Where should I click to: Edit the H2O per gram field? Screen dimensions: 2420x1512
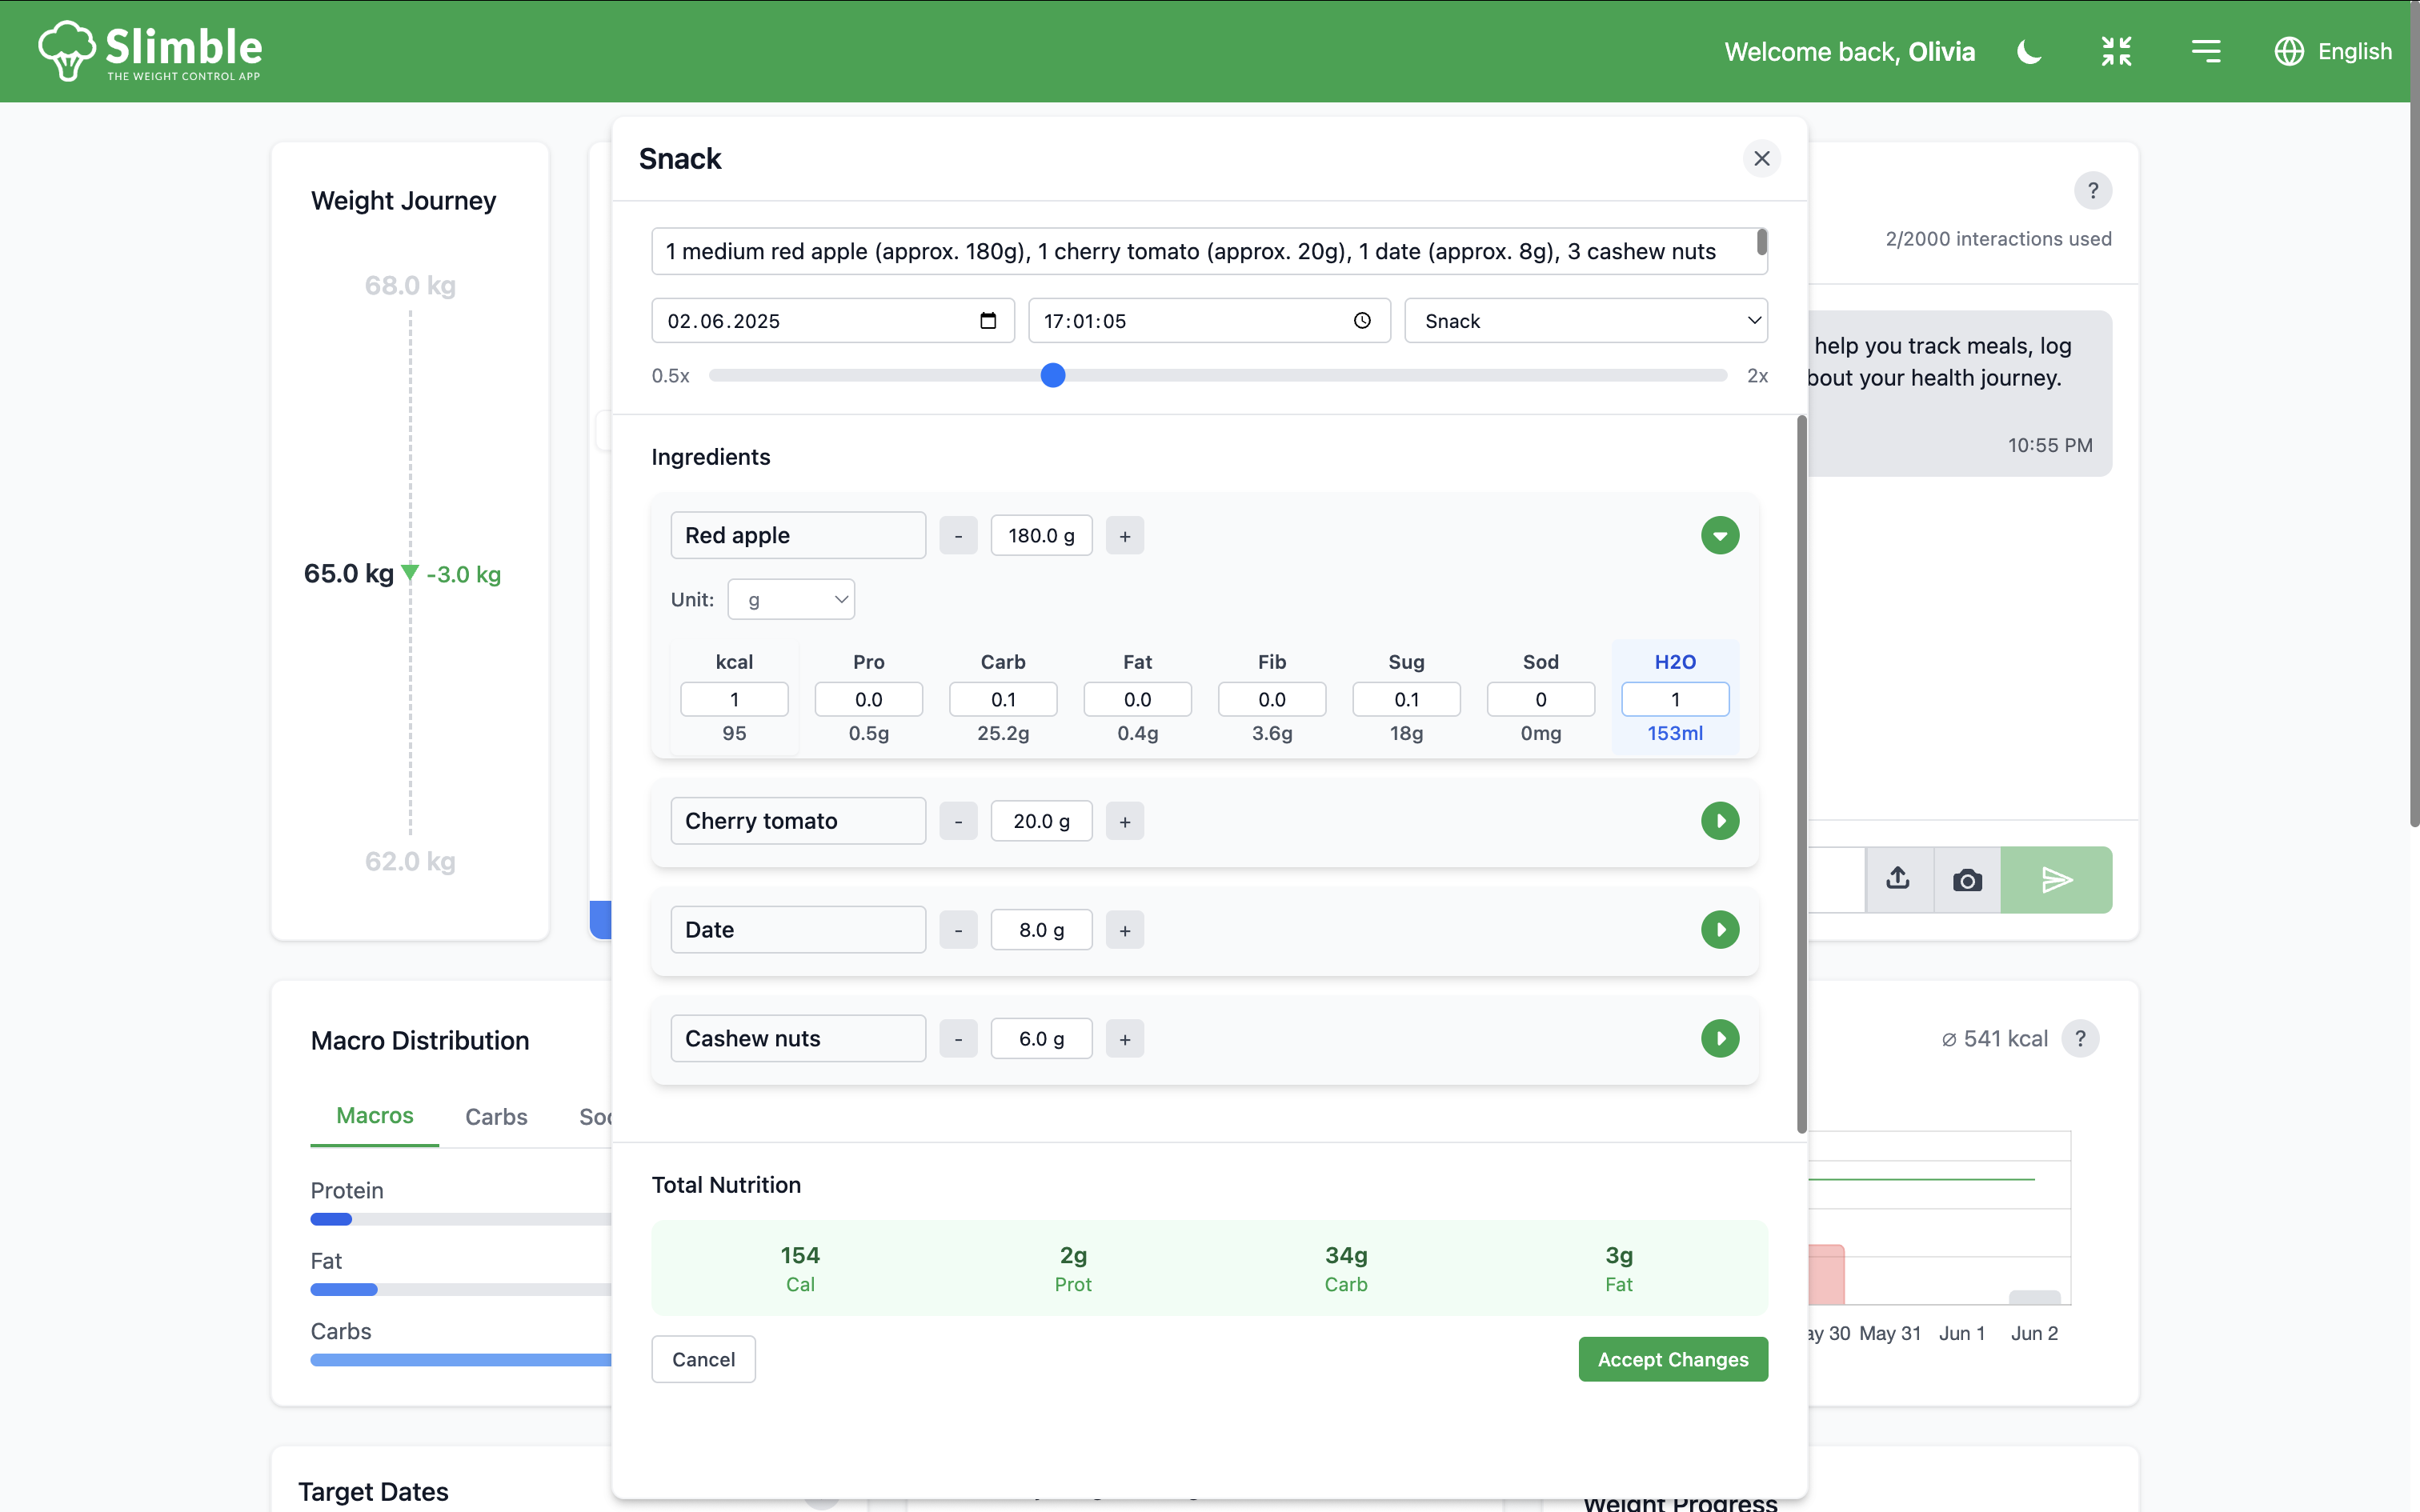tap(1675, 699)
